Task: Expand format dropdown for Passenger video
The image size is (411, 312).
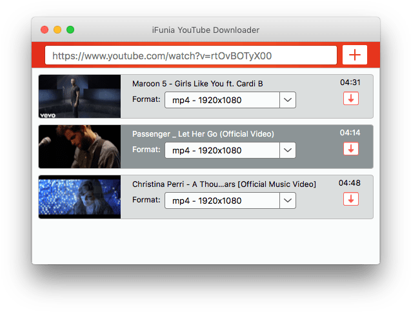Action: point(288,150)
